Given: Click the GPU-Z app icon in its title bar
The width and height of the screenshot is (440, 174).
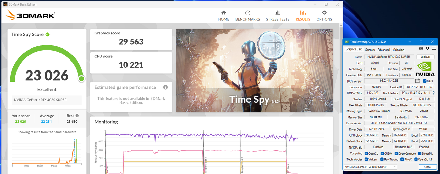Looking at the screenshot, I should click(x=346, y=42).
